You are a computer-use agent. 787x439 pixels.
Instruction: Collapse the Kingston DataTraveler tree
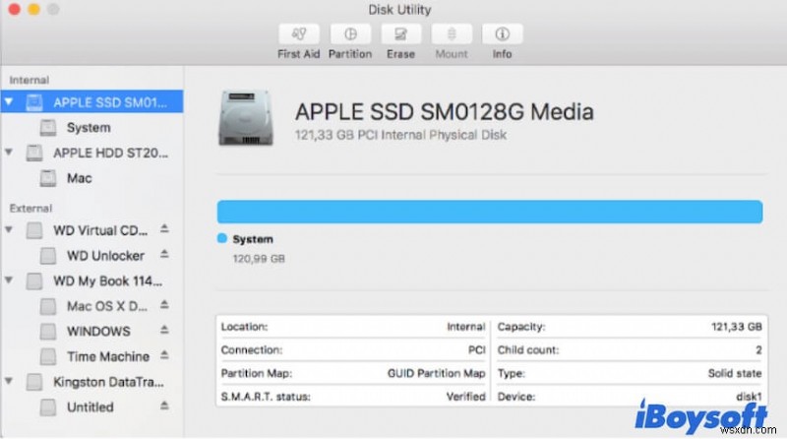pyautogui.click(x=9, y=381)
